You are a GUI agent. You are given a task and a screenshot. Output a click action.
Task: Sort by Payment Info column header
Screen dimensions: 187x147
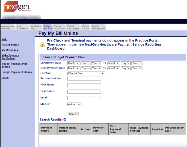(100, 129)
